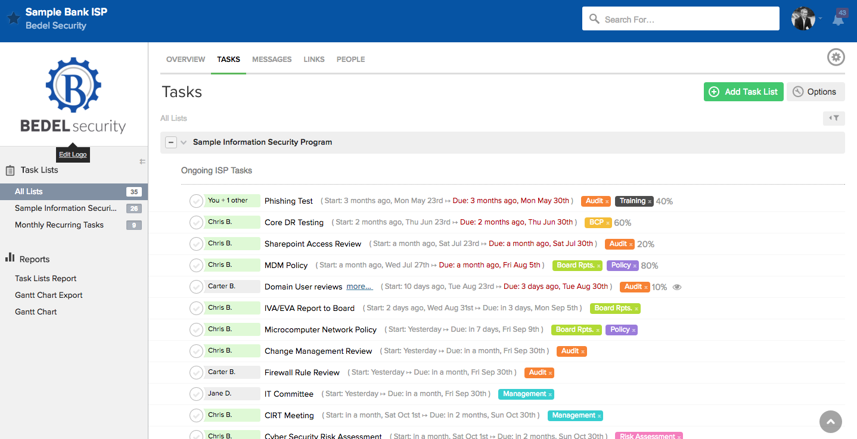Switch to the Overview tab
The height and width of the screenshot is (439, 857).
click(185, 60)
